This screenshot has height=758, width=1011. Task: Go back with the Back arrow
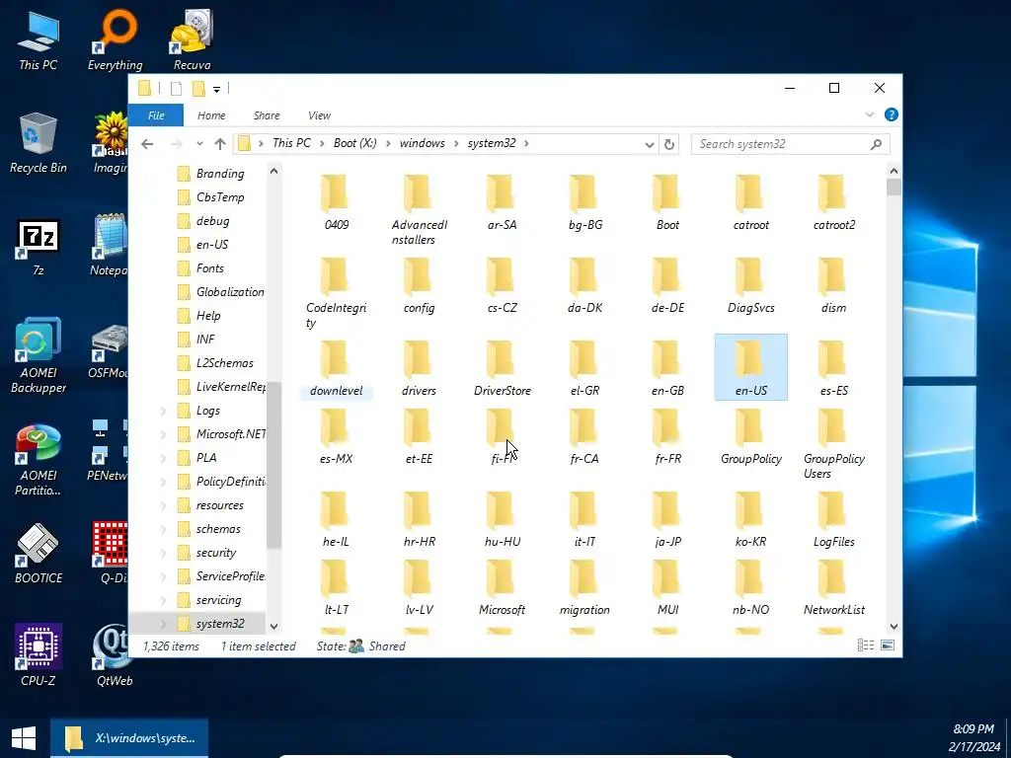click(147, 144)
